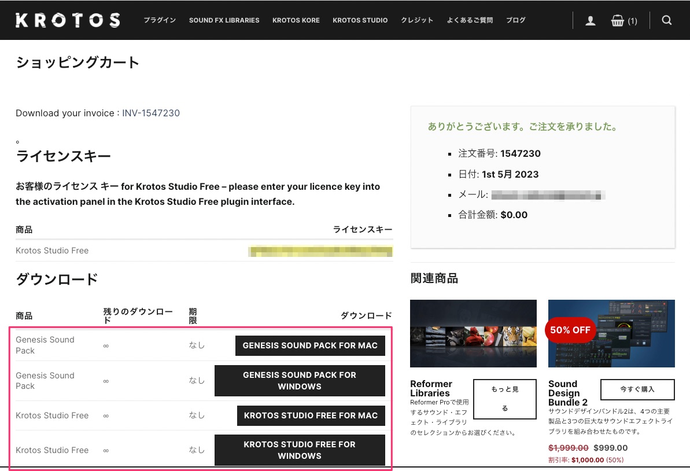Click the 関連商品 heading
690x471 pixels.
pyautogui.click(x=434, y=278)
